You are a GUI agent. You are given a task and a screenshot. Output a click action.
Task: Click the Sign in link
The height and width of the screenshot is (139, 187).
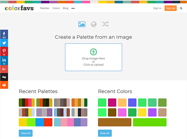tap(157, 8)
